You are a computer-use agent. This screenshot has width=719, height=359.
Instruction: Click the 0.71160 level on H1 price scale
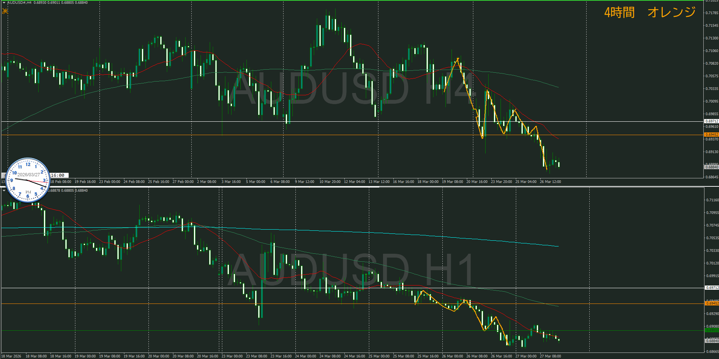point(711,200)
